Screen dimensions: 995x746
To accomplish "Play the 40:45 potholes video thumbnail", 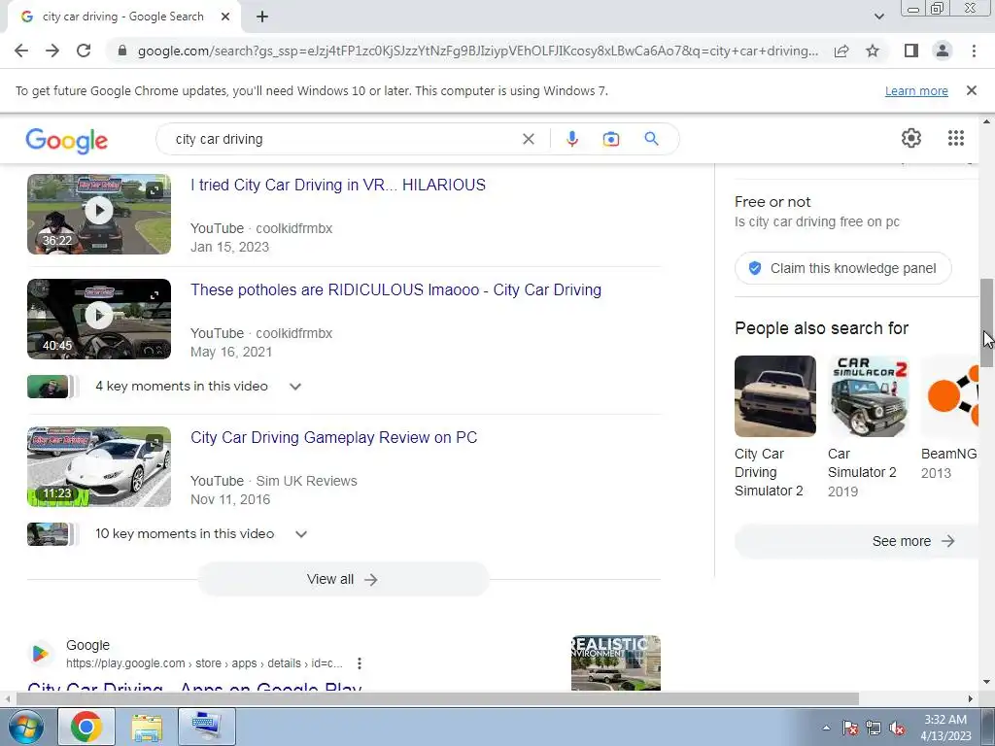I will tap(99, 319).
